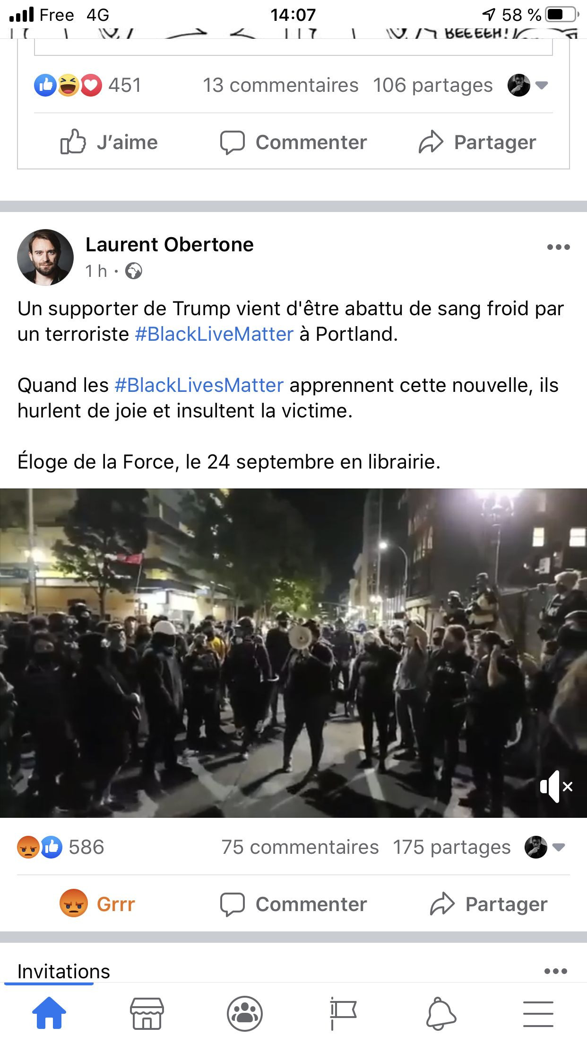This screenshot has height=1045, width=587.
Task: Open the #BlackLivesMatter hashtag link
Action: pyautogui.click(x=199, y=385)
